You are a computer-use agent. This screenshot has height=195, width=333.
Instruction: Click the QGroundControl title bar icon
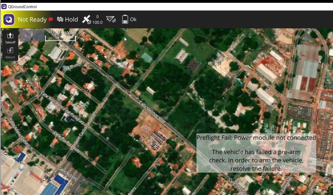(x=4, y=6)
